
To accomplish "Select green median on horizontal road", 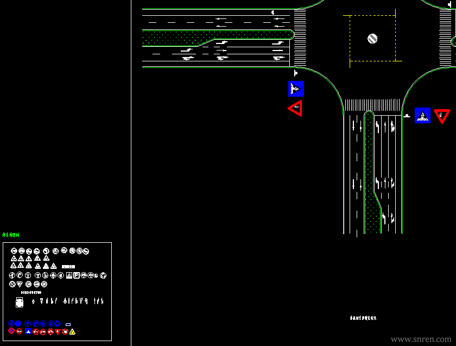I will coord(218,38).
